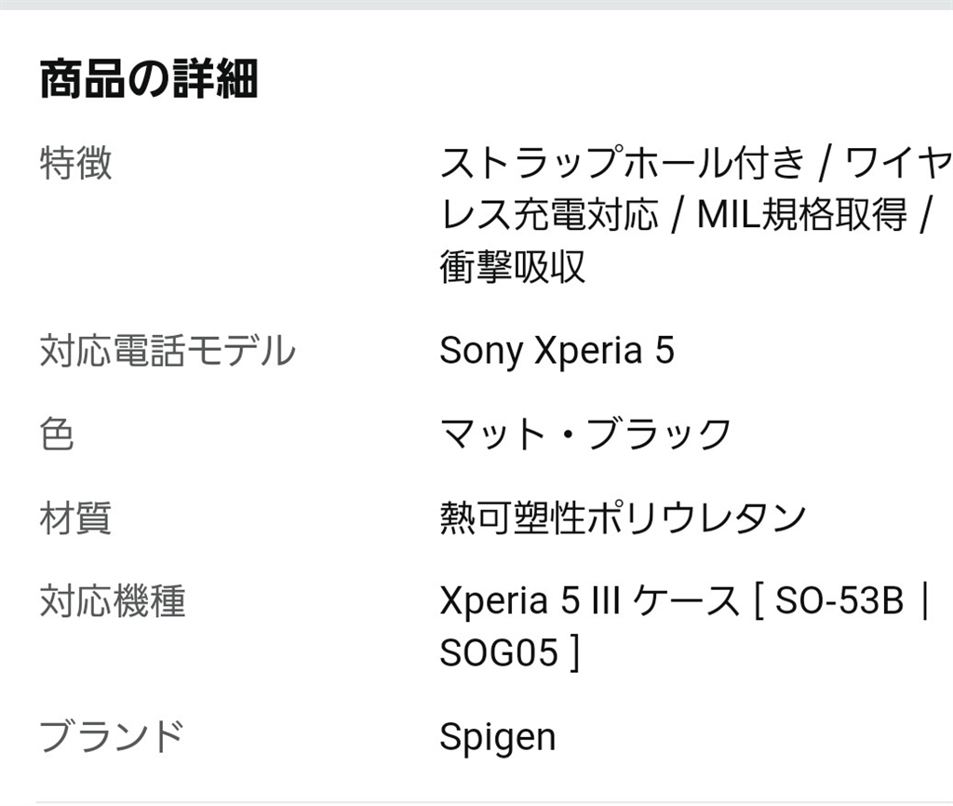
Task: Click the ブランド label
Action: coord(111,737)
